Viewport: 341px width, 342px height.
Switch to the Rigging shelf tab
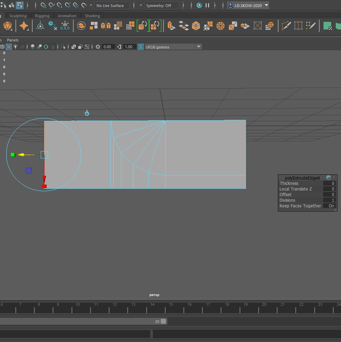42,16
